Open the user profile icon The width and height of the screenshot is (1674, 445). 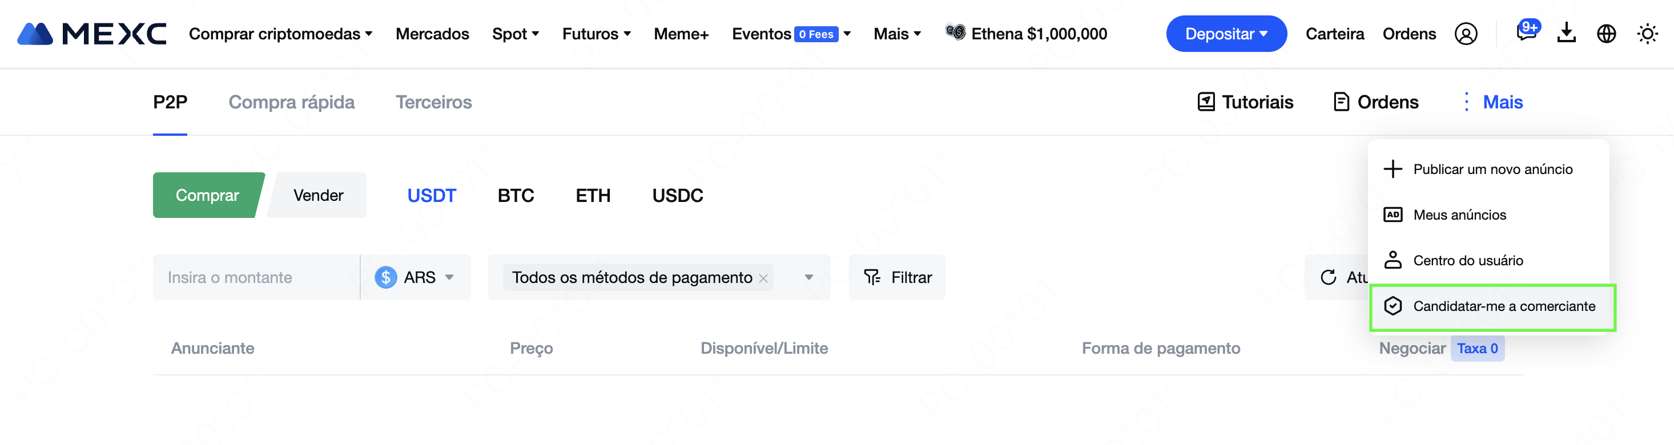[1466, 34]
